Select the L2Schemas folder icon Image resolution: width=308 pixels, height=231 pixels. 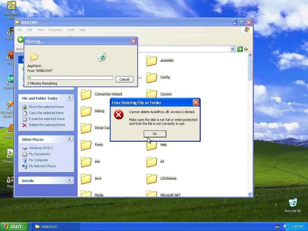click(x=152, y=179)
